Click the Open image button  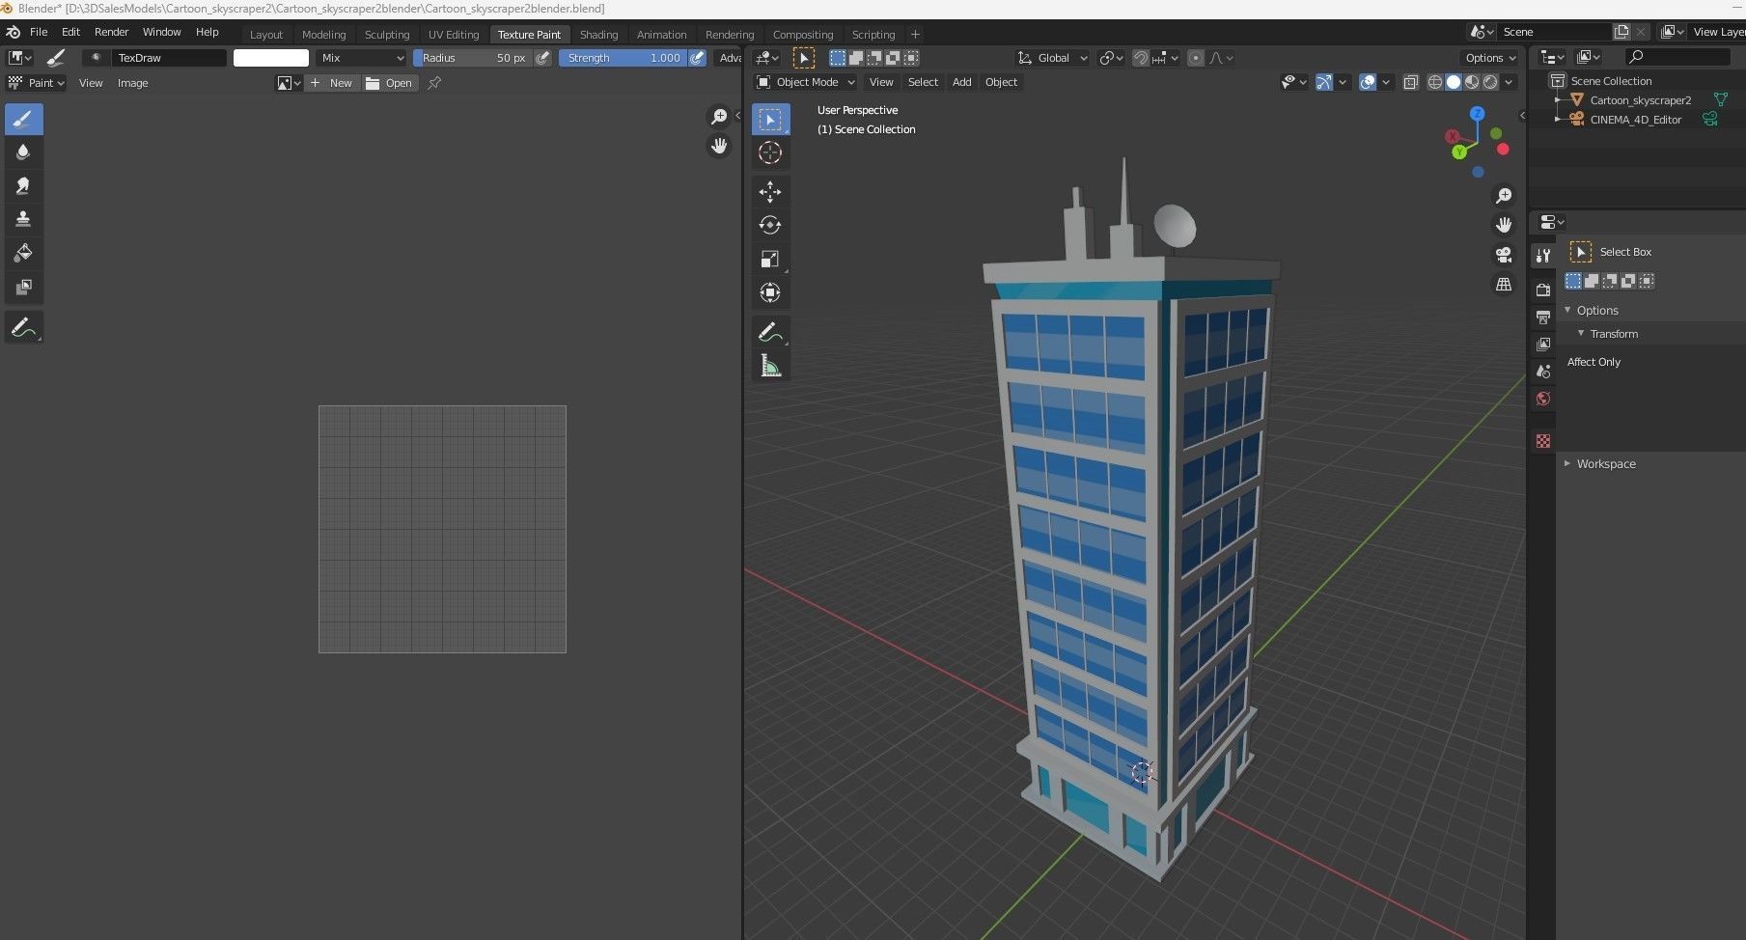[x=389, y=83]
